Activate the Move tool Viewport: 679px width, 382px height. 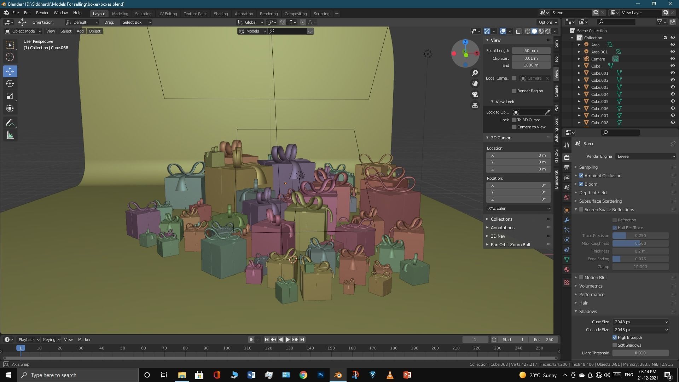coord(10,71)
